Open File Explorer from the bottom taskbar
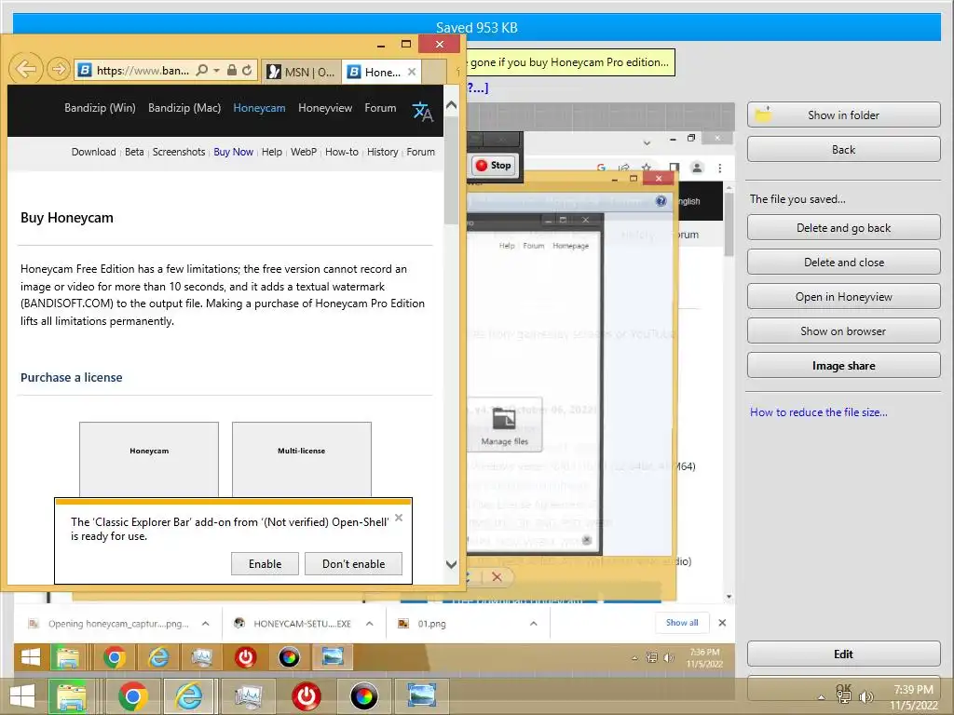Viewport: 954px width, 715px height. [x=72, y=696]
